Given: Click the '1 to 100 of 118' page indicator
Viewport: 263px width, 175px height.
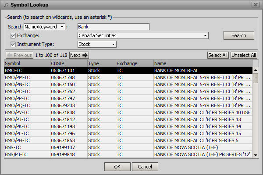Looking at the screenshot, I should click(51, 55).
